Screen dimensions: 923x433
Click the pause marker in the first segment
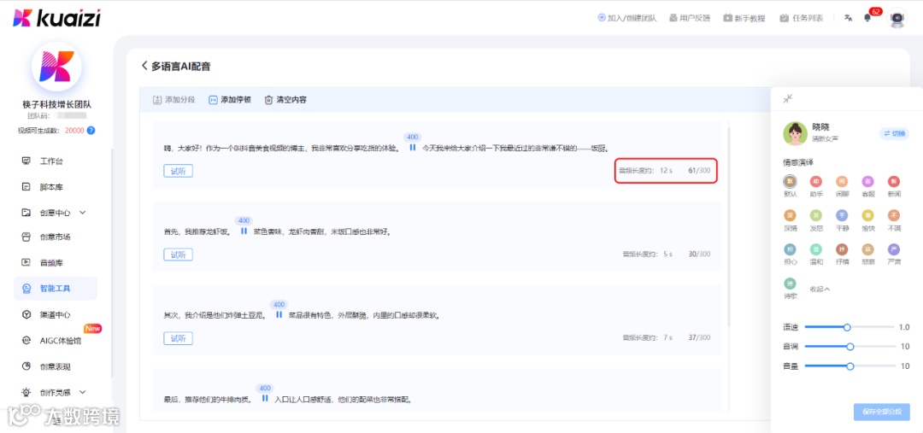(413, 148)
